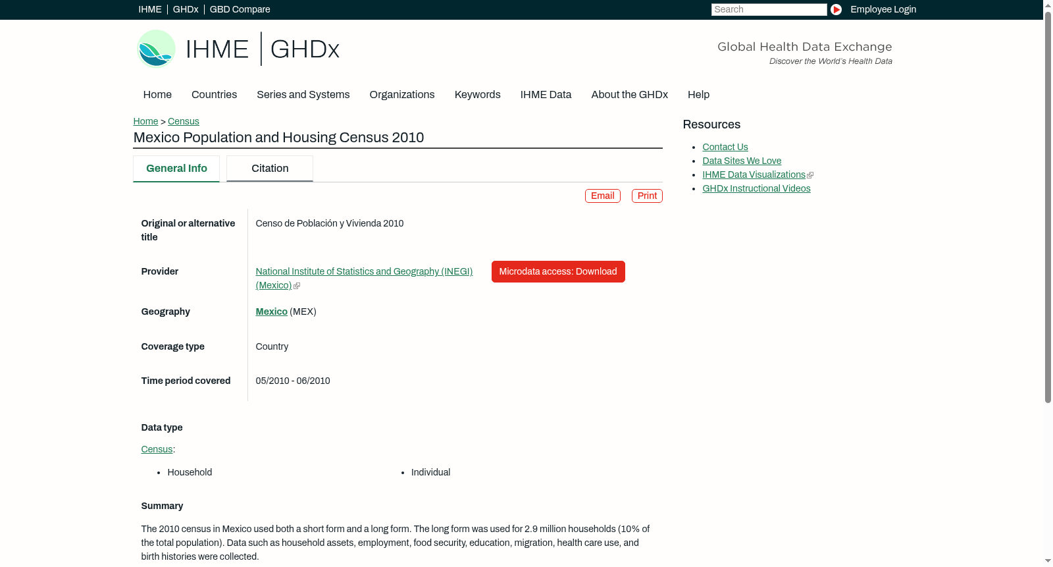Select Keywords in navigation bar

478,95
